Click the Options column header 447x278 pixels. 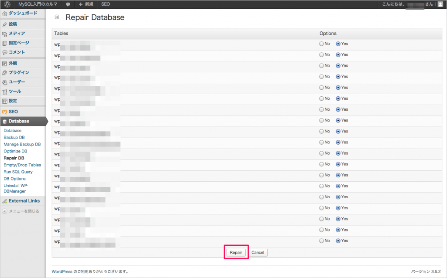[x=328, y=34]
